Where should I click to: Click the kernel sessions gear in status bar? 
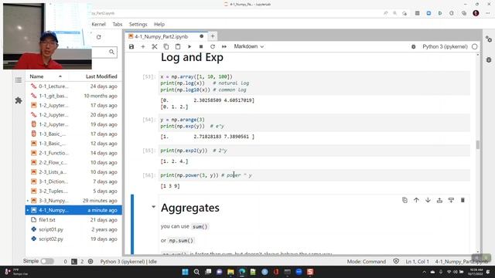pos(90,261)
